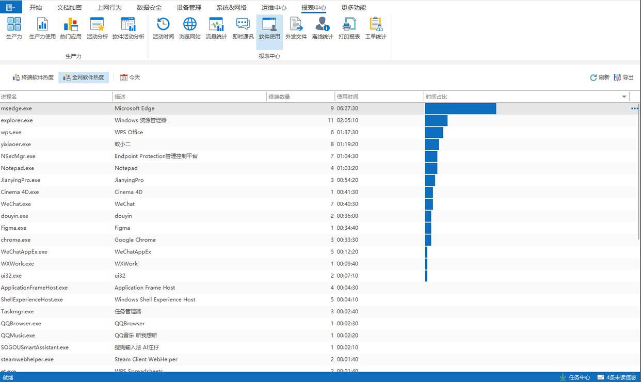This screenshot has width=641, height=382.
Task: Open the 今天 date picker
Action: coord(130,77)
